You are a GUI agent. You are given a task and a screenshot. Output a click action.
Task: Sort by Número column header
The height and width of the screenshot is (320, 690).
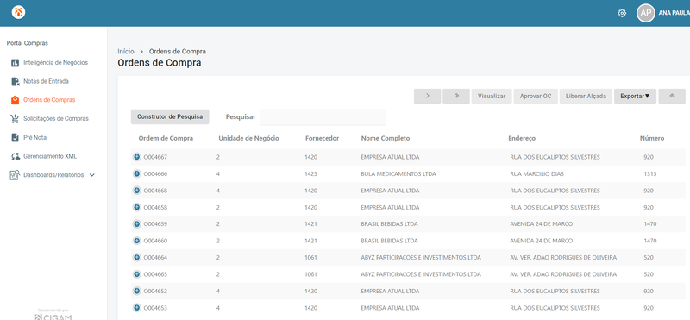click(x=652, y=138)
